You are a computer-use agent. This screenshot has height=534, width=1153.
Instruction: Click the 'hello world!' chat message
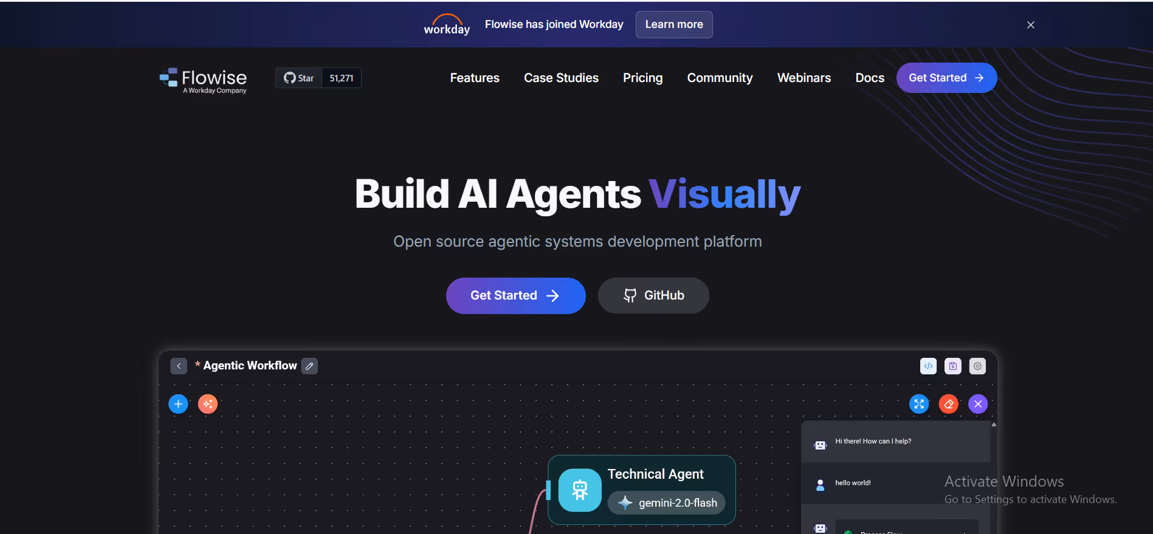pos(853,483)
